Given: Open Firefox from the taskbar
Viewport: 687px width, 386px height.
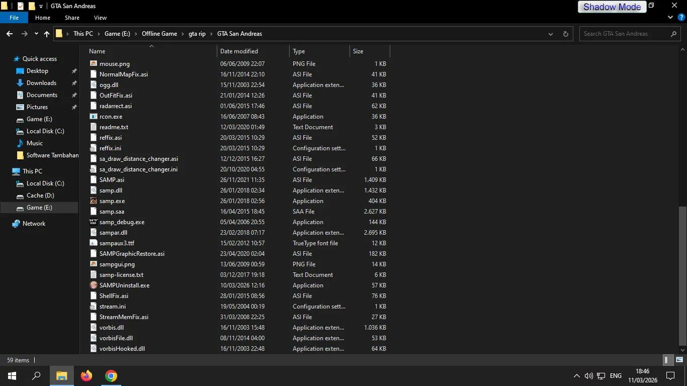Looking at the screenshot, I should (86, 376).
